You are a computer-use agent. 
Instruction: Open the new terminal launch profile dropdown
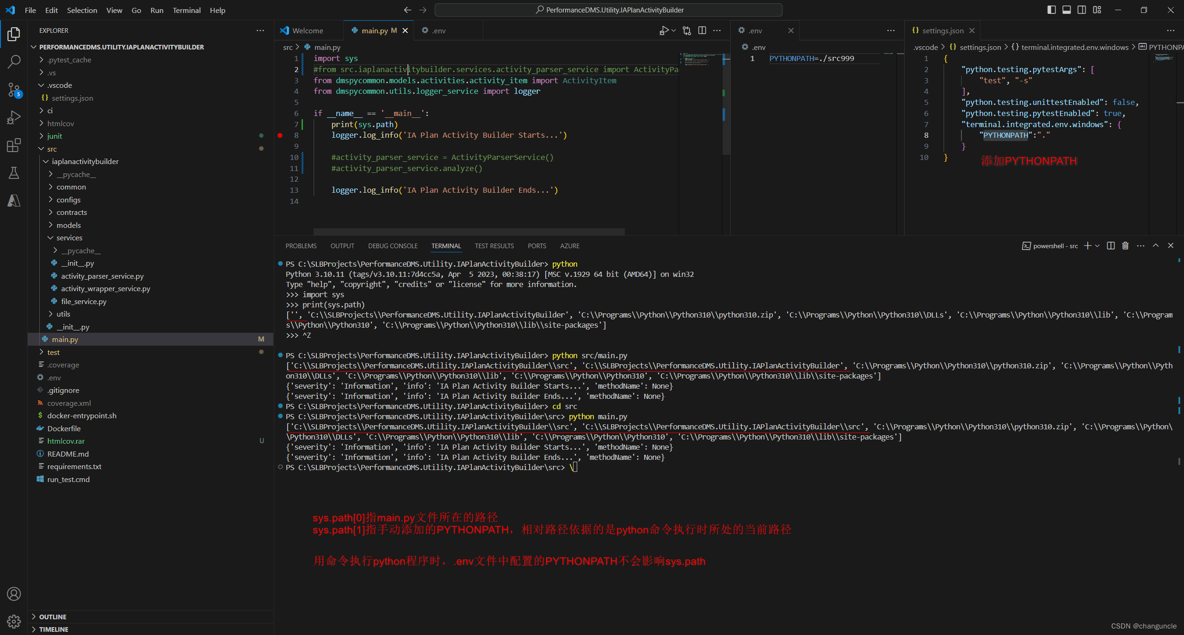point(1098,246)
